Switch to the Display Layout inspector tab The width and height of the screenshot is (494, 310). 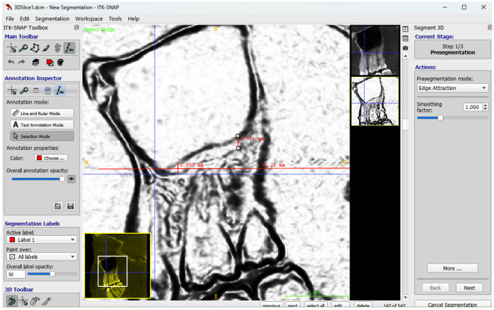tap(36, 91)
